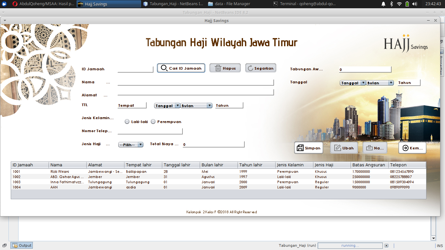Open the TTL Tanggal dropdown
The height and width of the screenshot is (250, 445).
167,105
